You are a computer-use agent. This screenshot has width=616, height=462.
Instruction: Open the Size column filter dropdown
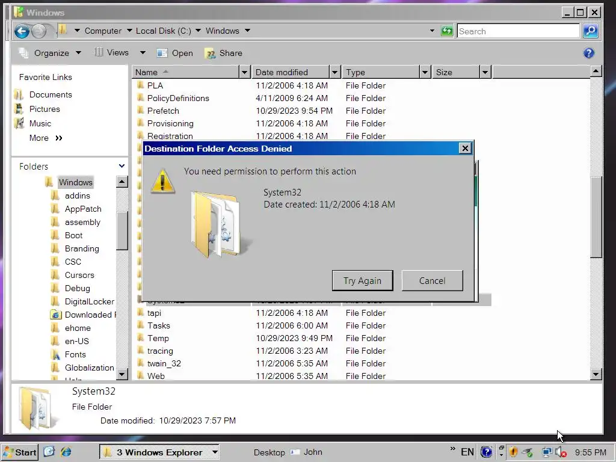pos(485,72)
